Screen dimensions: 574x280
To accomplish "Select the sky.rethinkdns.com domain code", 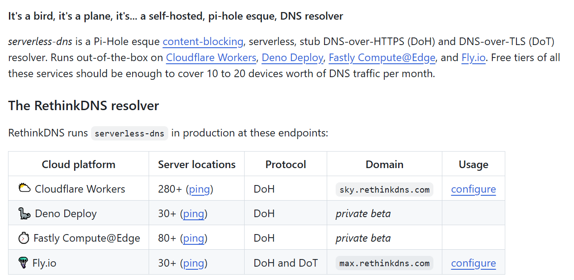I will tap(384, 189).
